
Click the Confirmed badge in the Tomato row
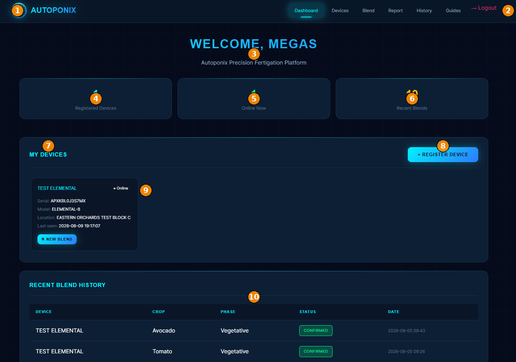(316, 351)
